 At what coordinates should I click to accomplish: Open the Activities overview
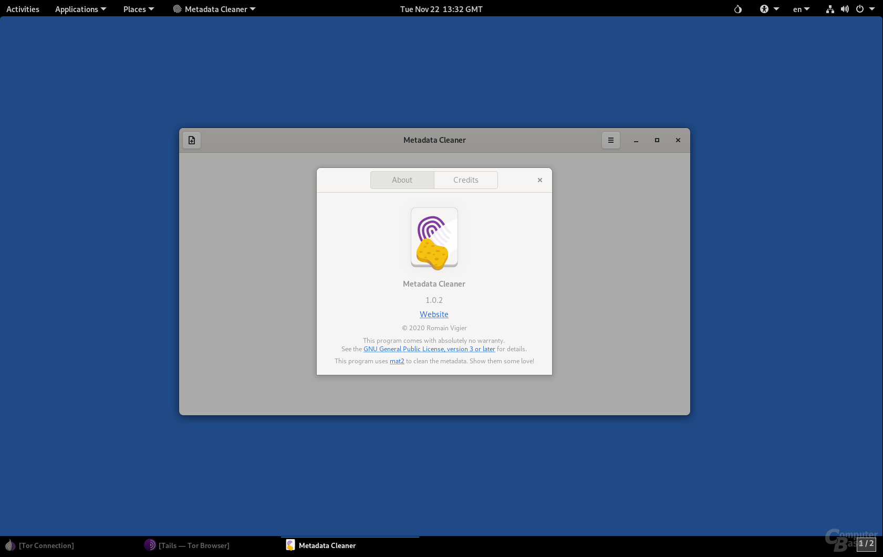pyautogui.click(x=23, y=9)
